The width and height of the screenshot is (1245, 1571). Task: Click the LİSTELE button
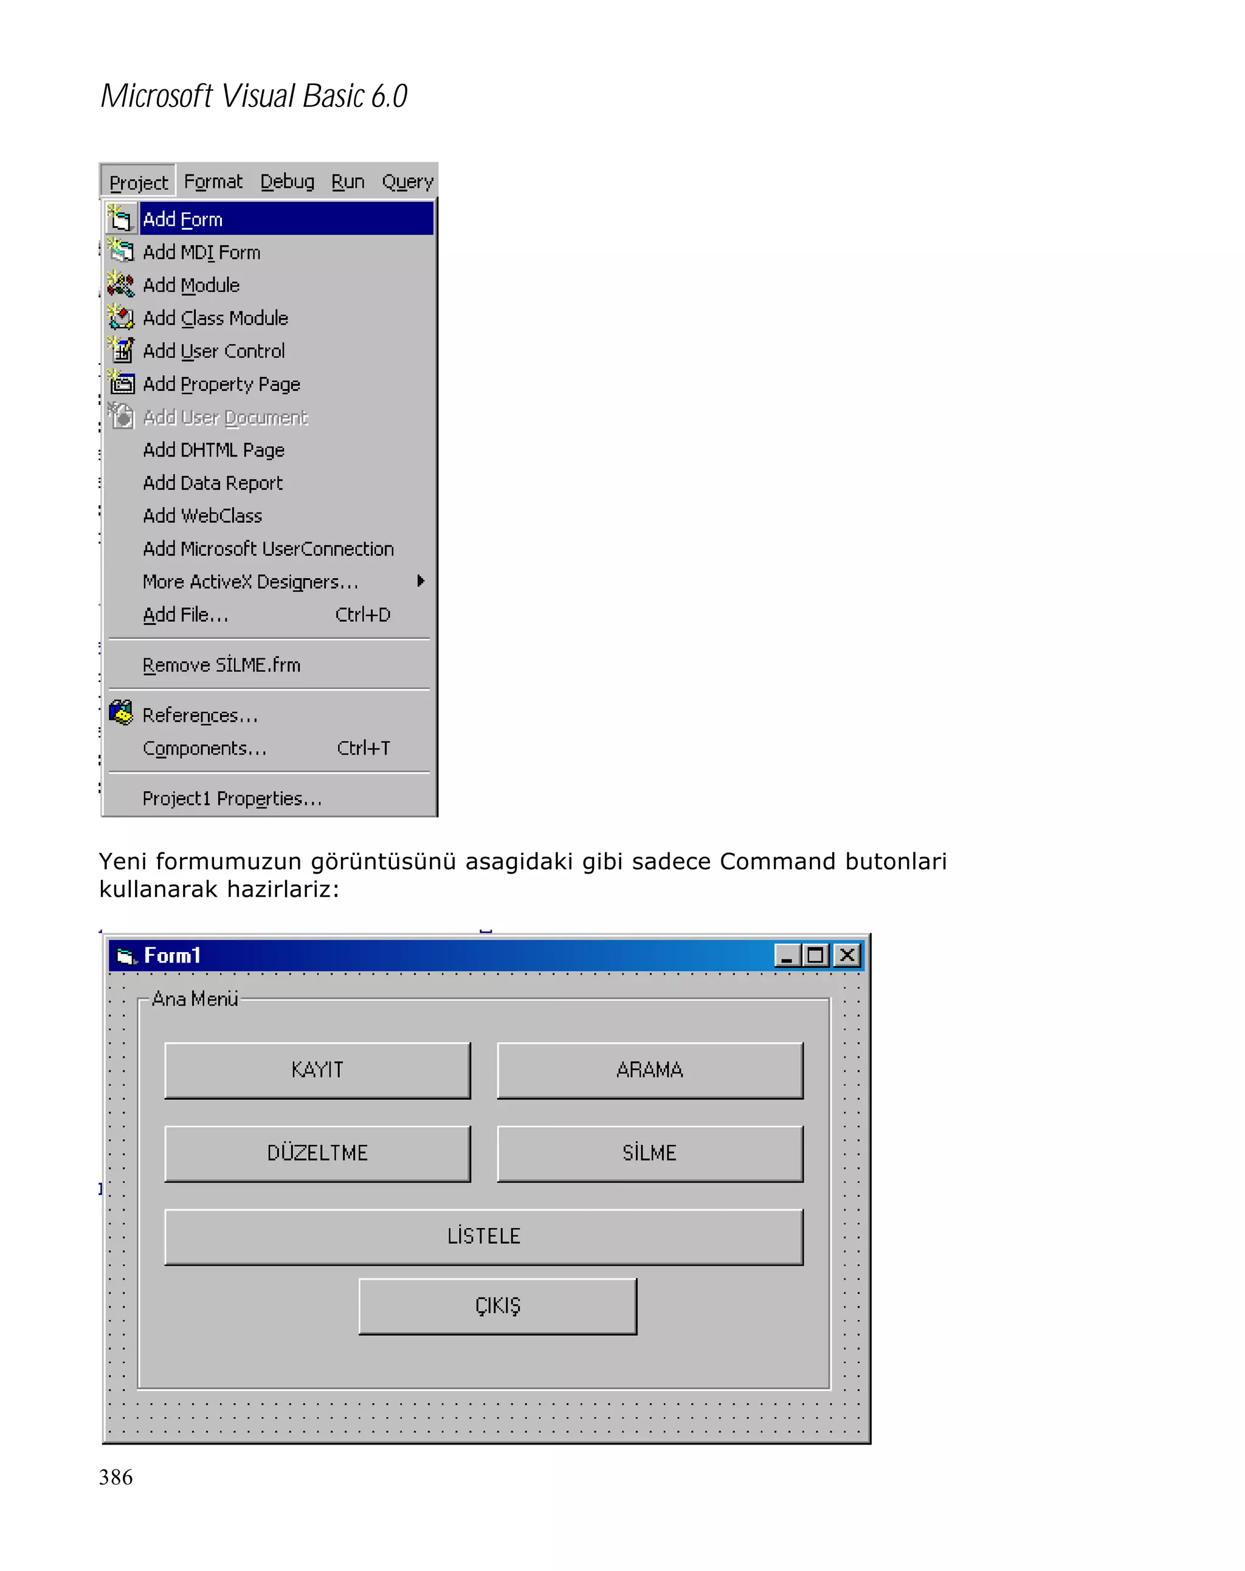484,1236
